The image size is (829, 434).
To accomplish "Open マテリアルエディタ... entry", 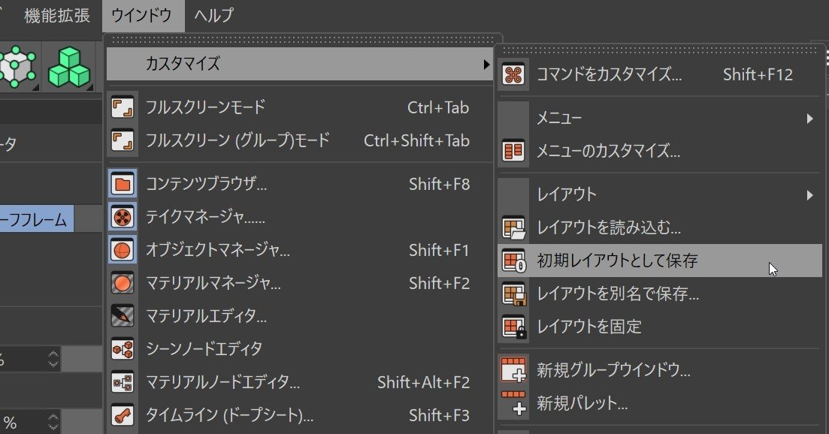I will (299, 315).
